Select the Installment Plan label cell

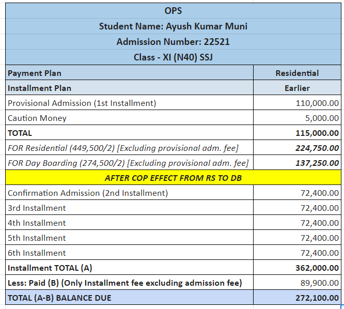click(129, 88)
